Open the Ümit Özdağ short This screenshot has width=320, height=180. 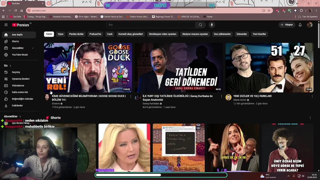pos(287,148)
